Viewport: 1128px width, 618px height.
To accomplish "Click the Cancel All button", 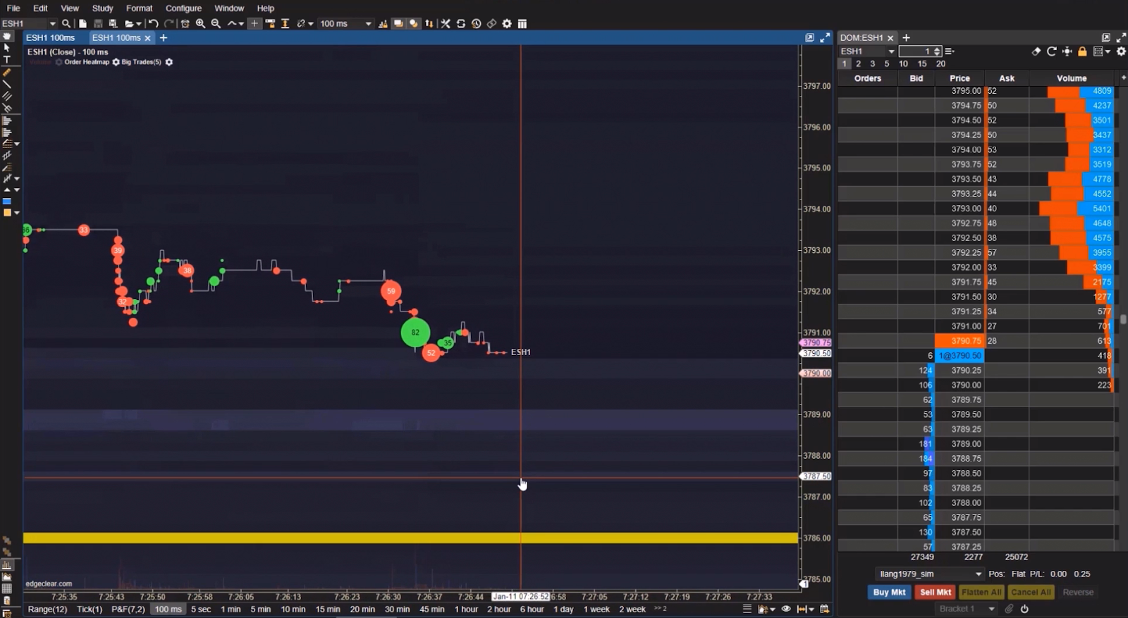I will tap(1031, 592).
